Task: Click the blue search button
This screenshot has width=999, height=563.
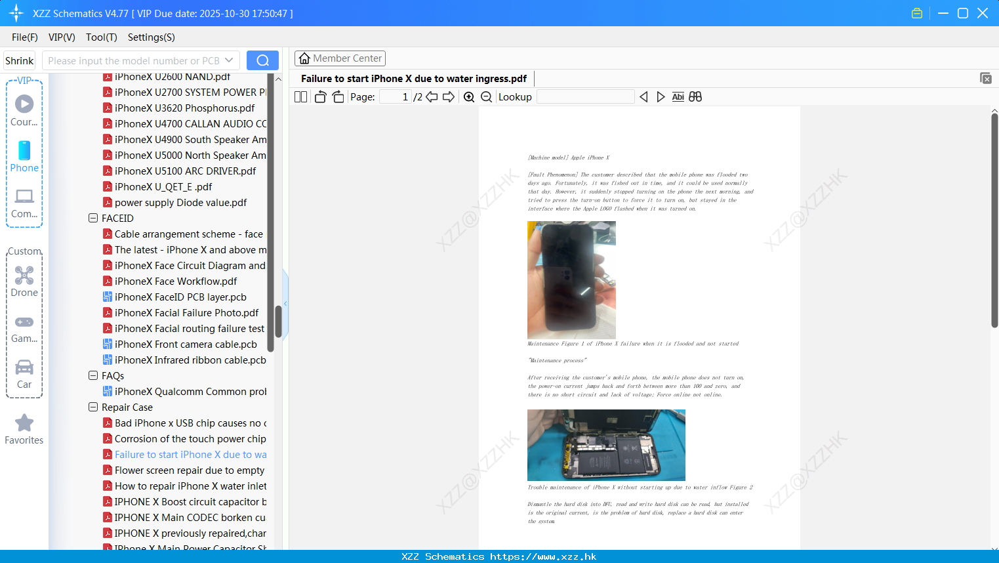Action: (x=262, y=60)
